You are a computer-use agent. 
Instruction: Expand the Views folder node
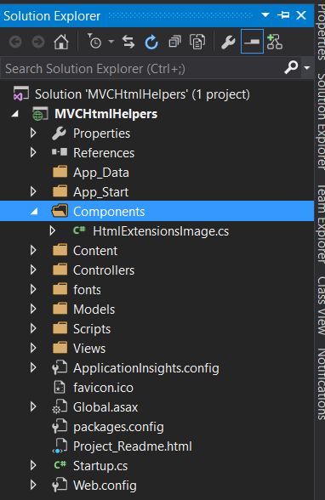[33, 348]
